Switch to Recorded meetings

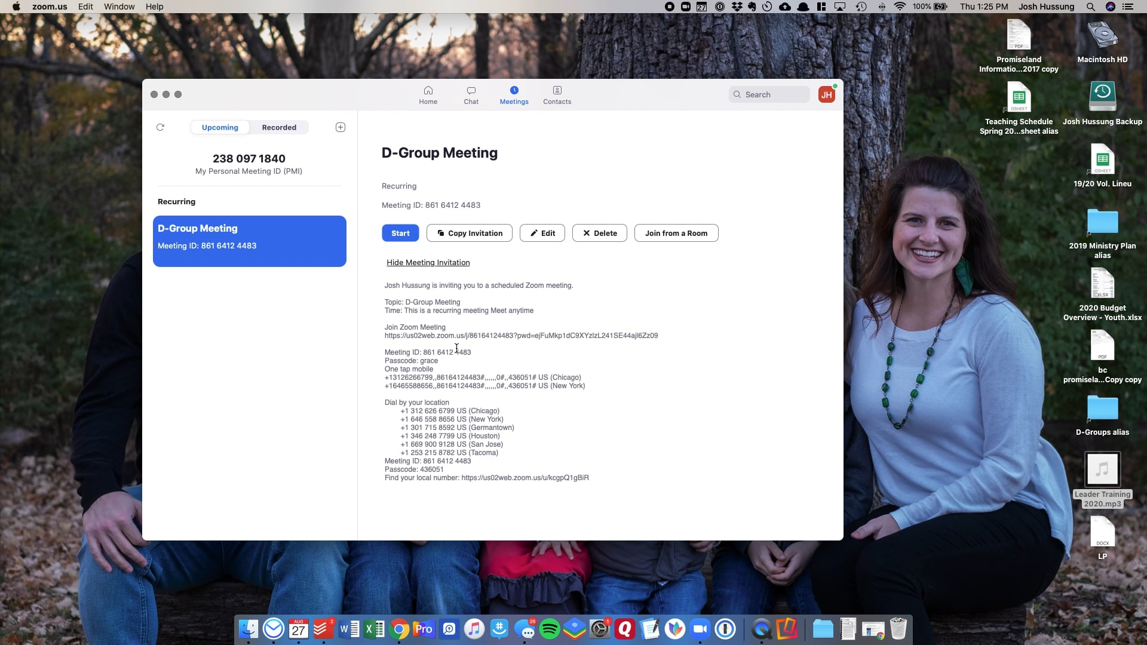[x=279, y=127]
